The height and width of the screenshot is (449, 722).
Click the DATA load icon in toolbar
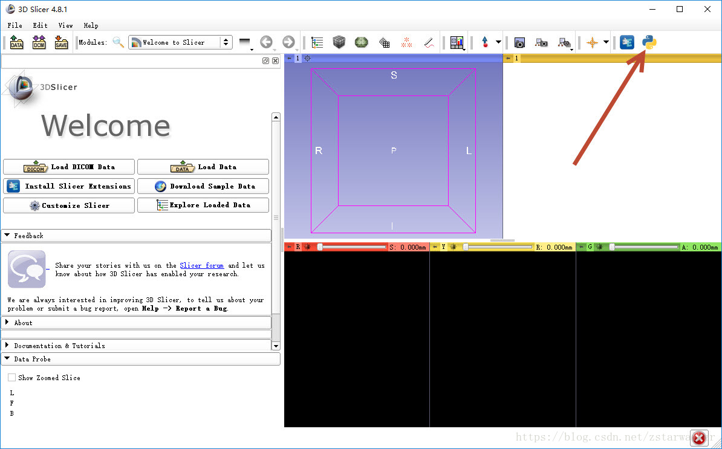tap(16, 42)
